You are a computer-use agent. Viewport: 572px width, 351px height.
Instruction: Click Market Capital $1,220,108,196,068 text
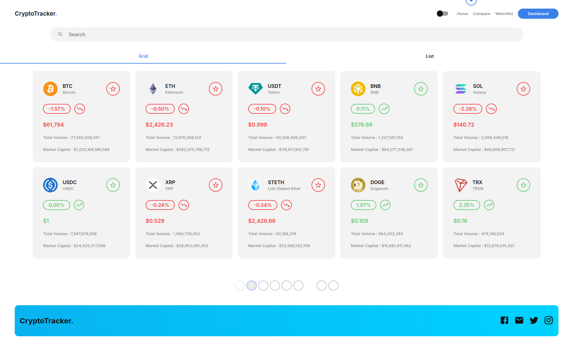pos(76,150)
